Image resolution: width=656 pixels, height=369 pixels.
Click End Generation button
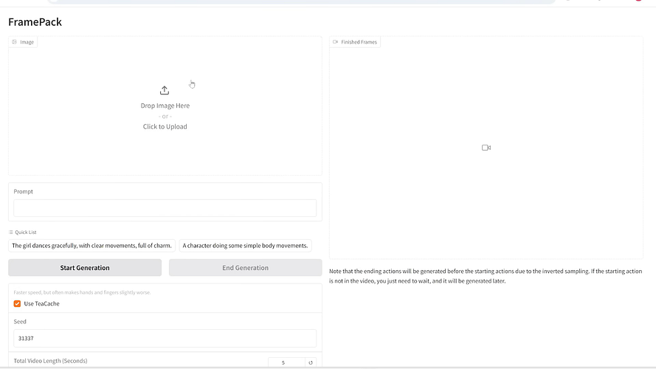pyautogui.click(x=245, y=268)
